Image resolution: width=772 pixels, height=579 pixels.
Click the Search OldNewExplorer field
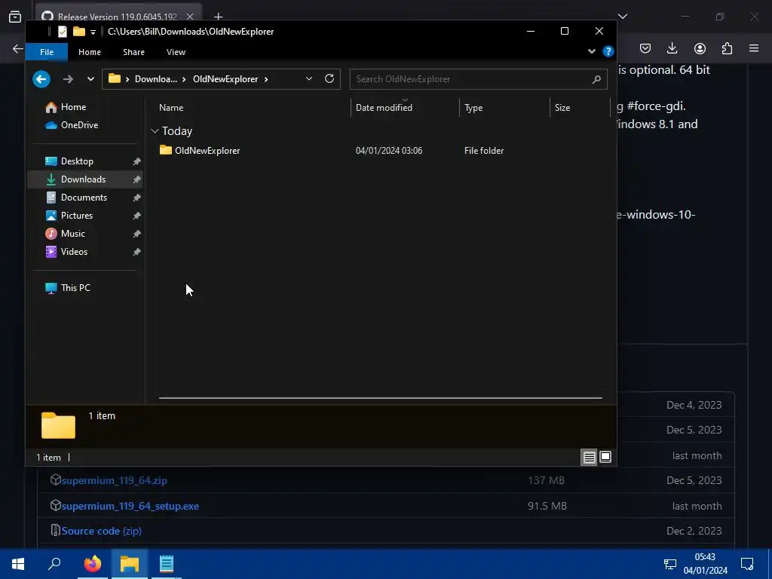pyautogui.click(x=478, y=78)
